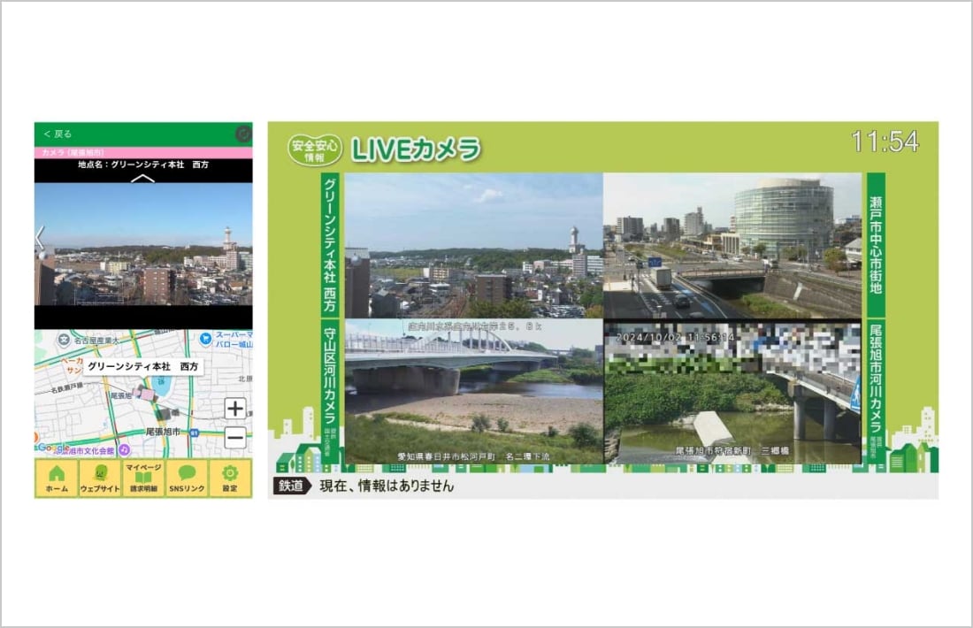Tap the ホーム home icon
Viewport: 973px width, 628px height.
click(x=57, y=478)
